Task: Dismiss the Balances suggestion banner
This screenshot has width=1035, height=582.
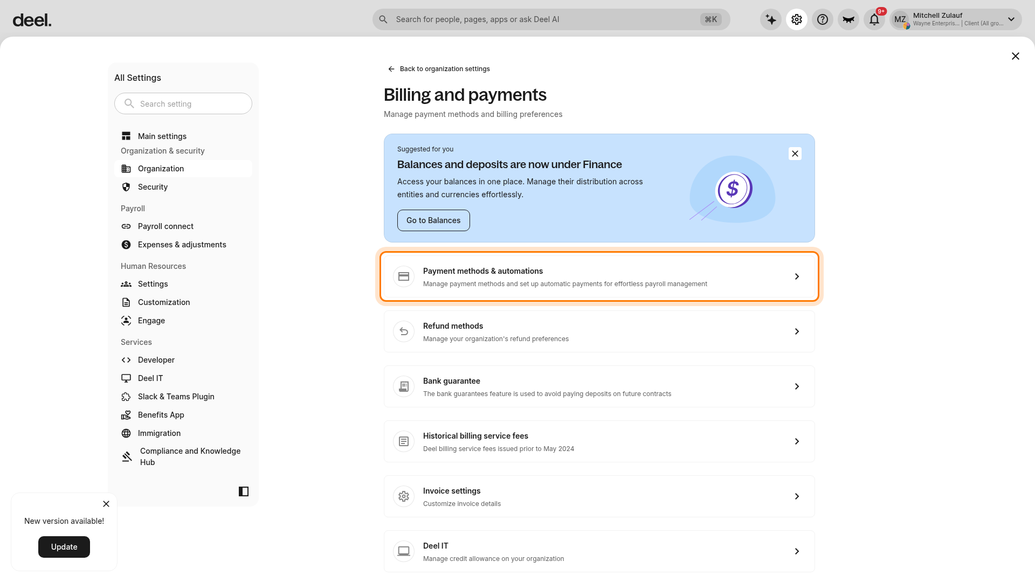Action: 795,154
